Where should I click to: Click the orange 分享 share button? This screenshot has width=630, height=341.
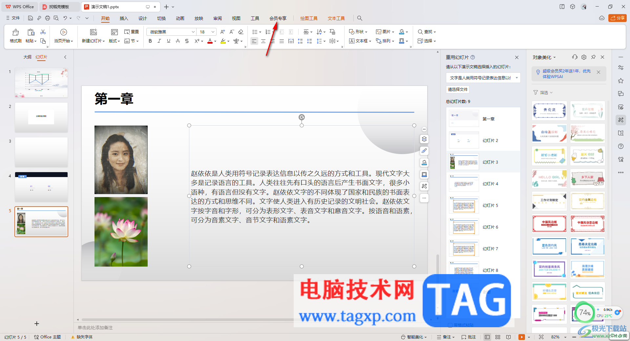pyautogui.click(x=617, y=18)
